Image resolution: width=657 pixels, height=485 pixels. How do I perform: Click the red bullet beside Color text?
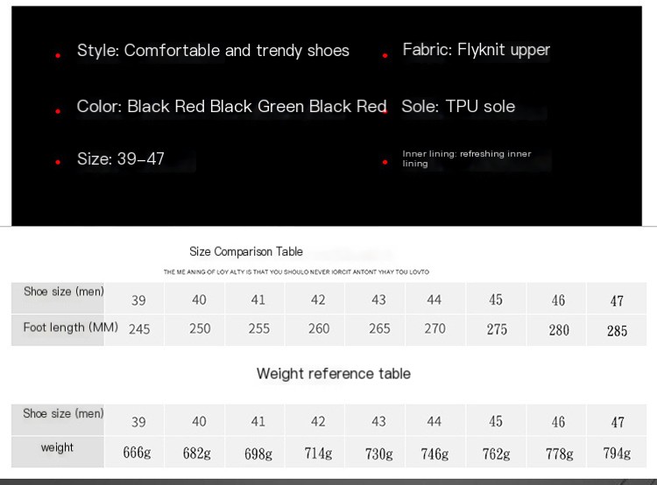coord(58,111)
